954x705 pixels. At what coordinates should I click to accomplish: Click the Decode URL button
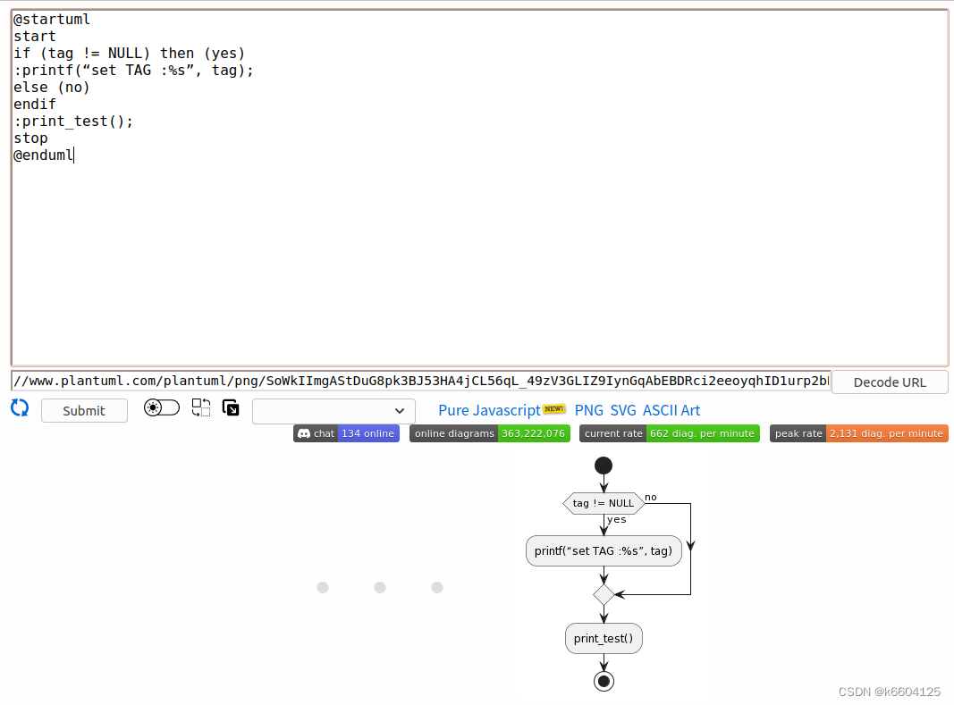click(890, 382)
